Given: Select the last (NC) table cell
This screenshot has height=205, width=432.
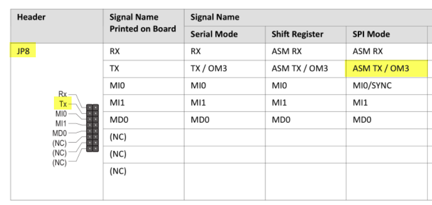Looking at the screenshot, I should click(118, 171).
